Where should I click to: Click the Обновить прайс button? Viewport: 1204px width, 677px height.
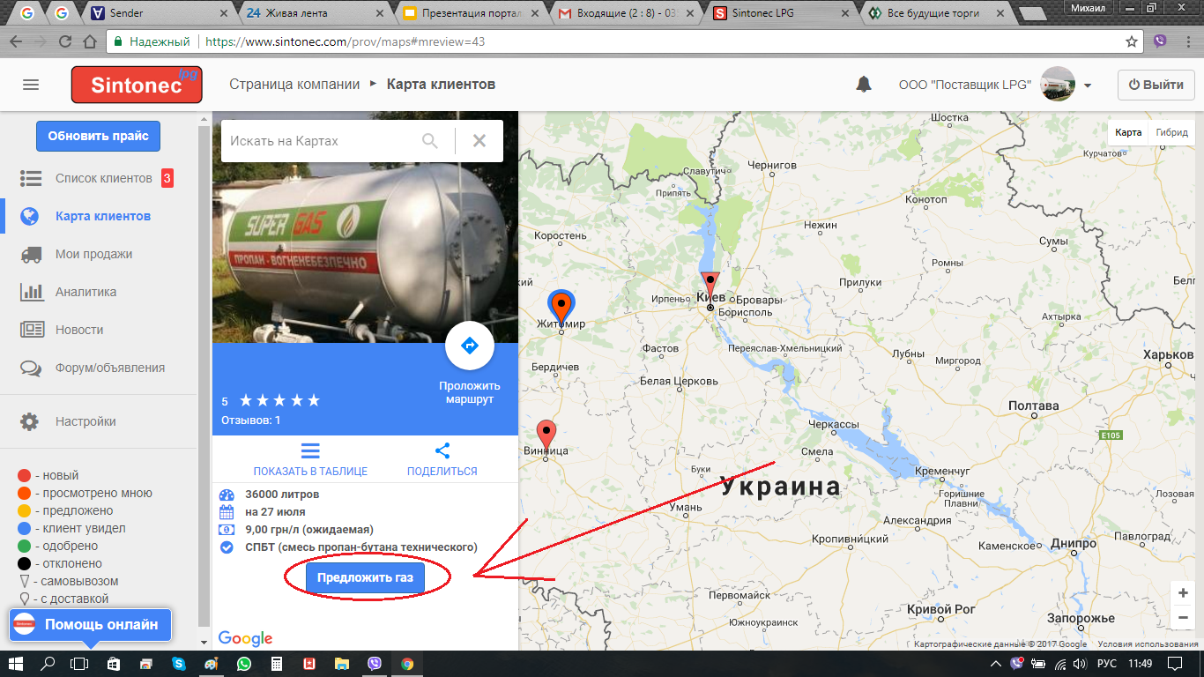tap(98, 136)
